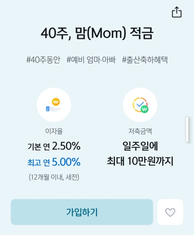
Task: Click the blue card in the interest rate icon
Action: tap(48, 109)
